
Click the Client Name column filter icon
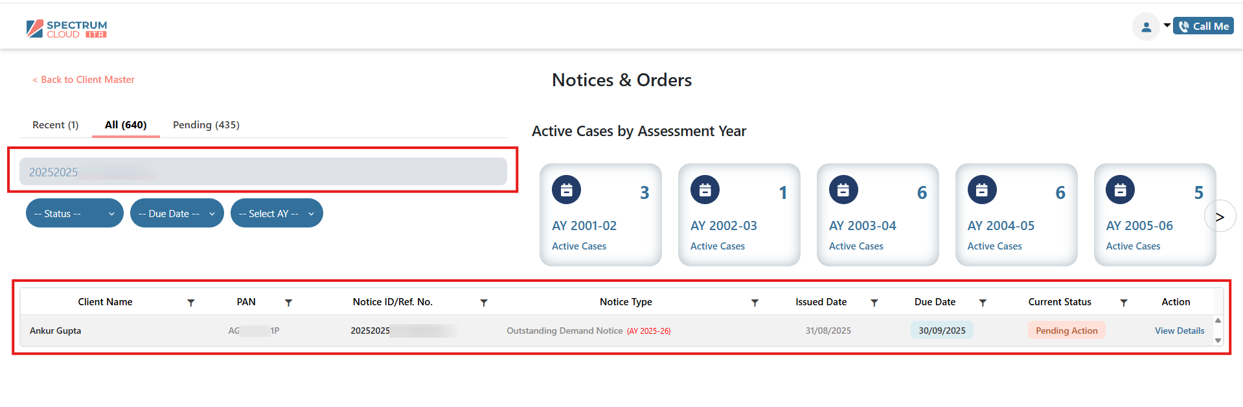click(x=190, y=303)
